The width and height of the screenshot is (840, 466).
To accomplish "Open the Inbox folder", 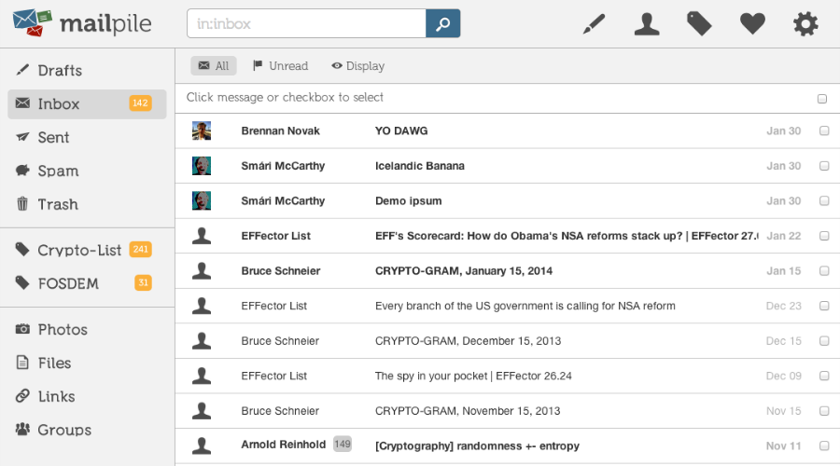I will click(x=87, y=103).
